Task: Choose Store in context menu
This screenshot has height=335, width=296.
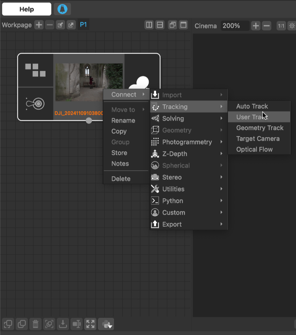Action: click(126, 153)
